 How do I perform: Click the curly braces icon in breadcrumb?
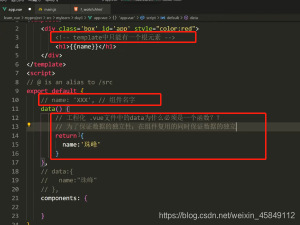click(x=114, y=18)
